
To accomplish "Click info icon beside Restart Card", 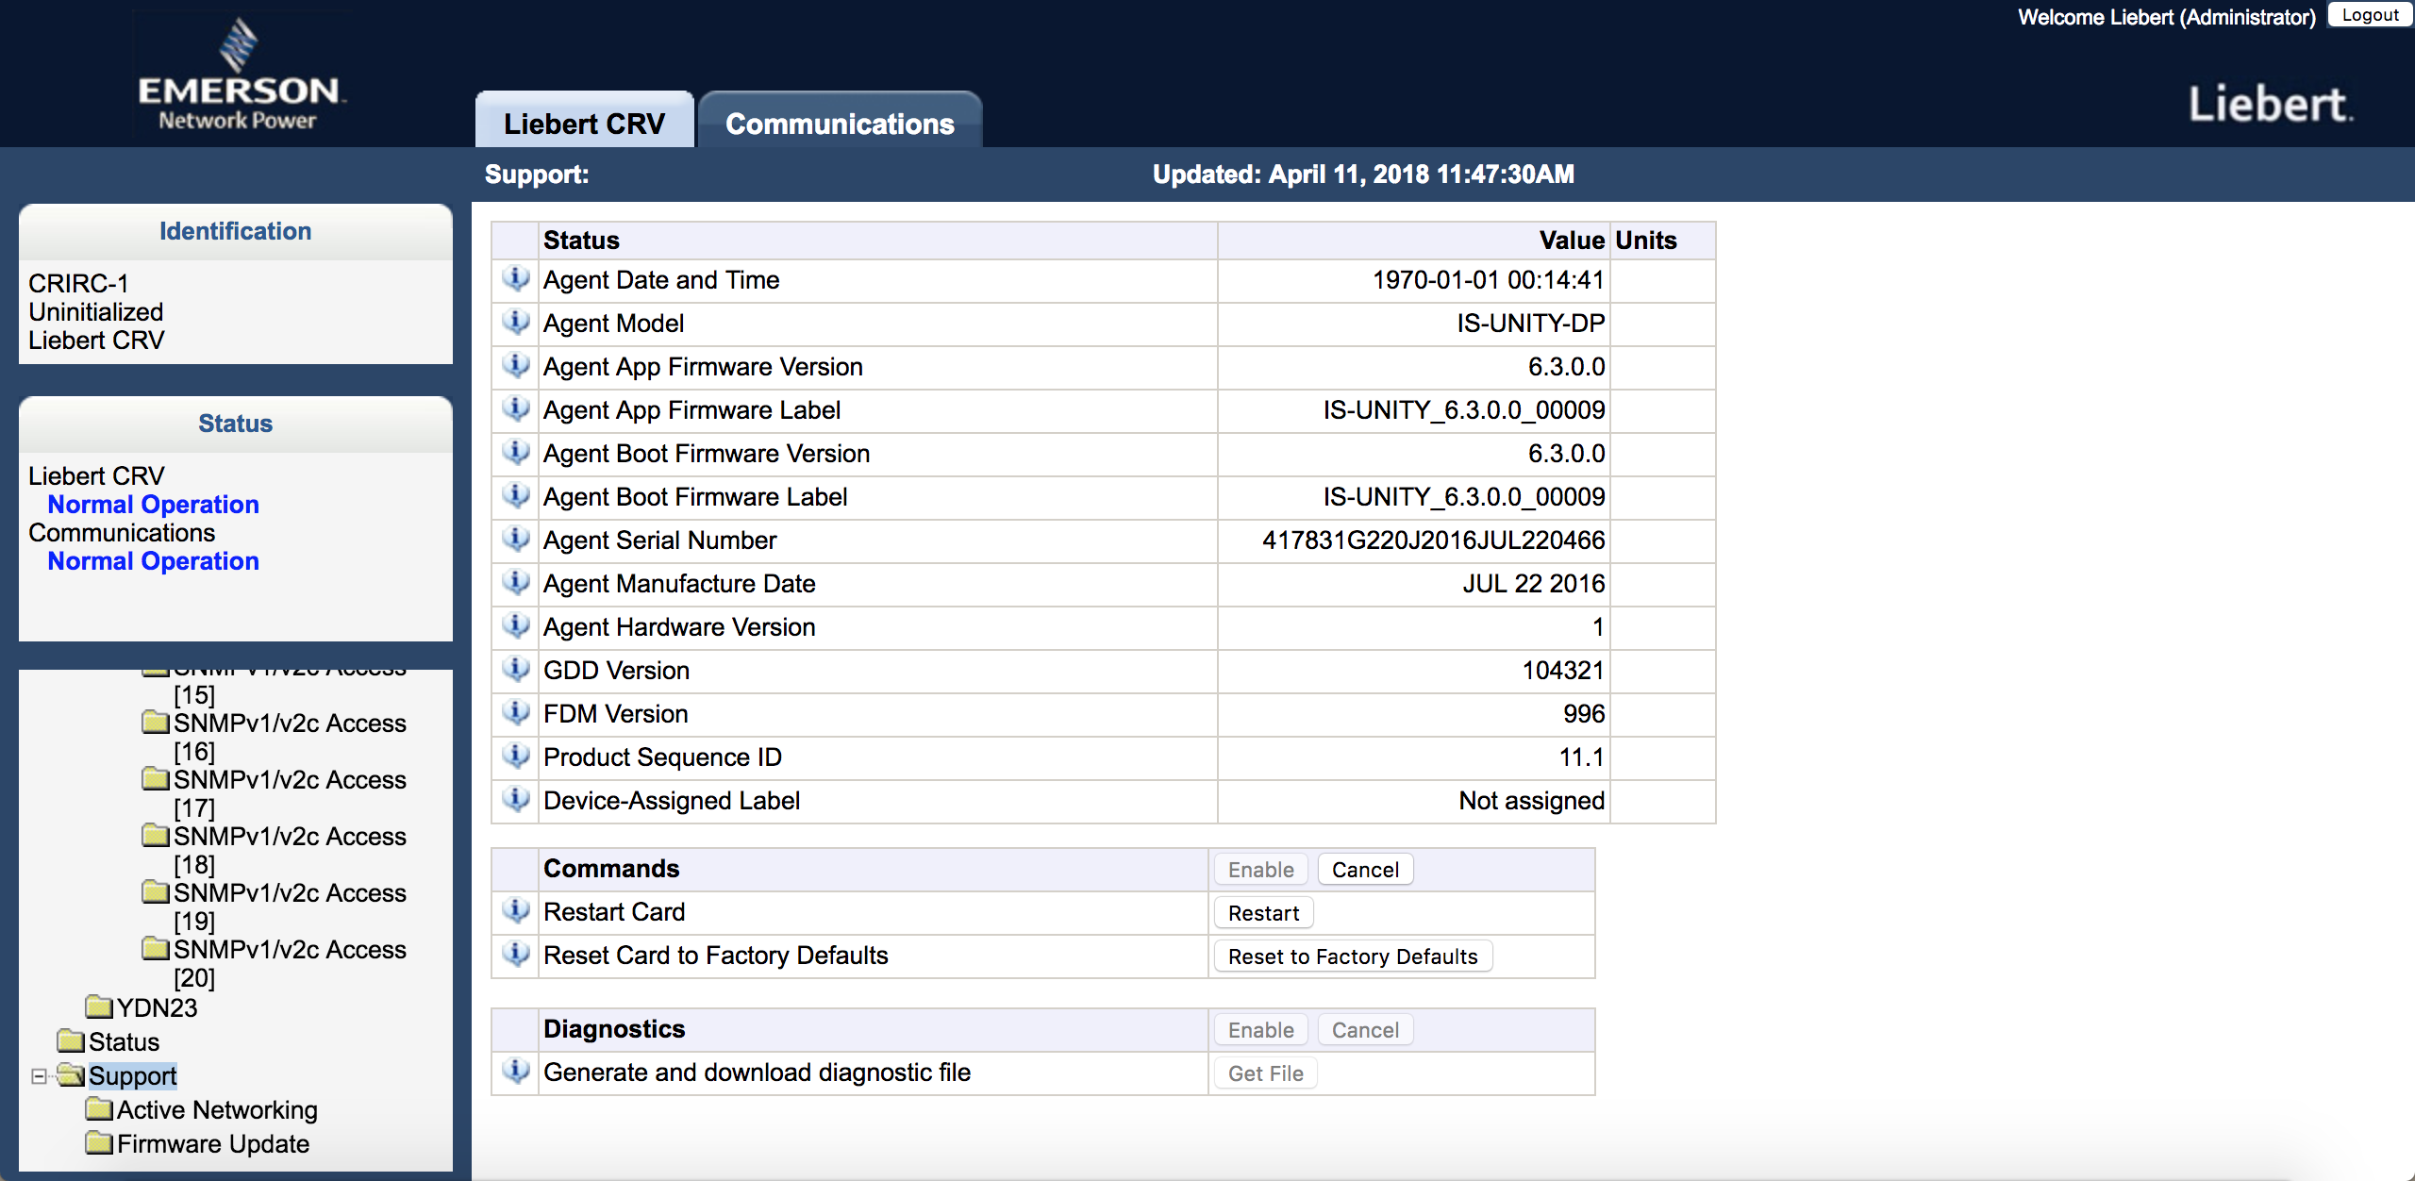I will coord(515,911).
